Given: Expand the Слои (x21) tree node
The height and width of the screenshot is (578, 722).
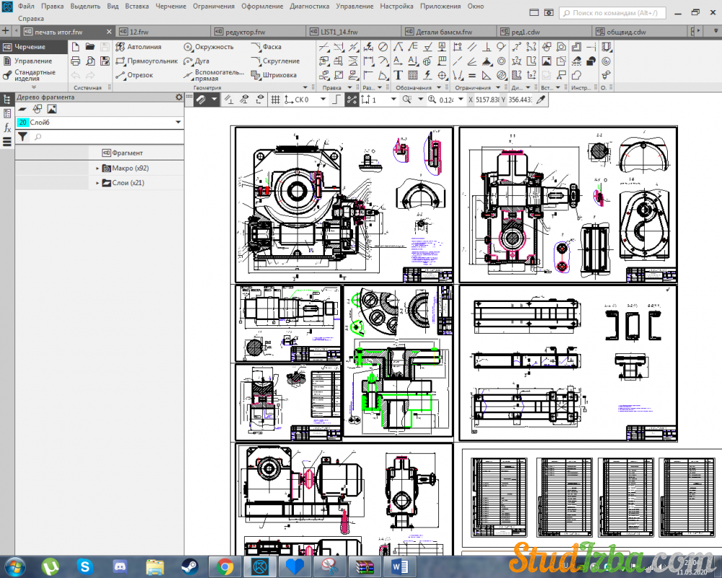Looking at the screenshot, I should click(x=97, y=184).
